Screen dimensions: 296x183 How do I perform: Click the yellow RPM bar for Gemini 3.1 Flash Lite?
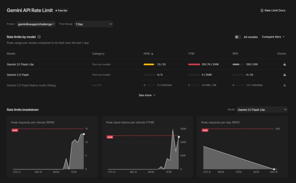click(x=149, y=64)
